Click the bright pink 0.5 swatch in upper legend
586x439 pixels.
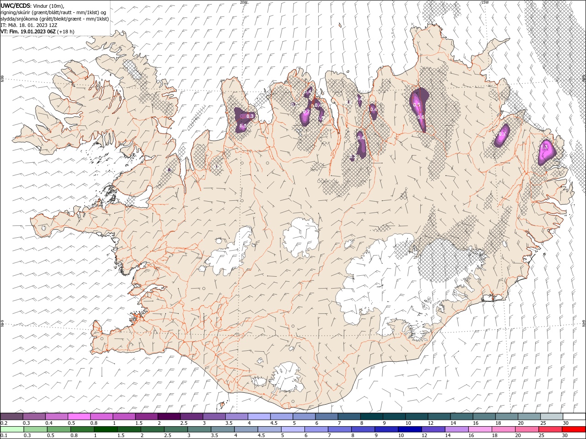click(x=79, y=416)
